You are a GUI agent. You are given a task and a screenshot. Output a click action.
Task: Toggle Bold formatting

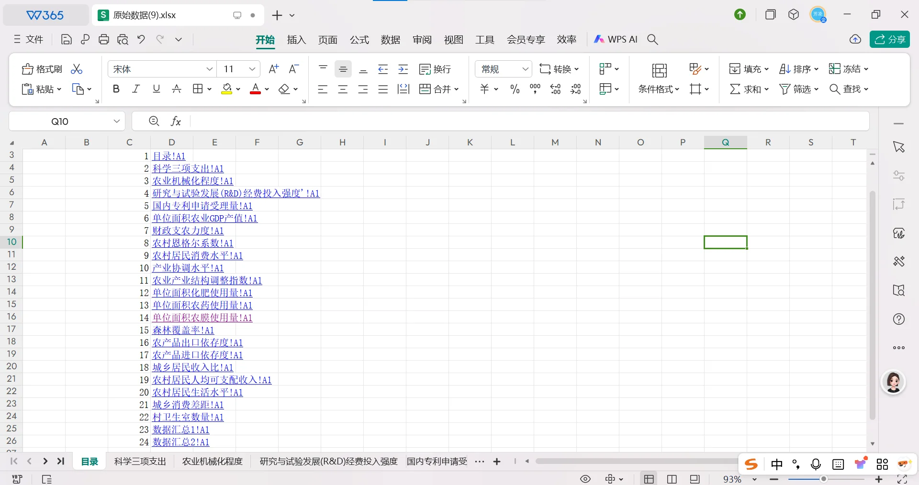pos(116,89)
